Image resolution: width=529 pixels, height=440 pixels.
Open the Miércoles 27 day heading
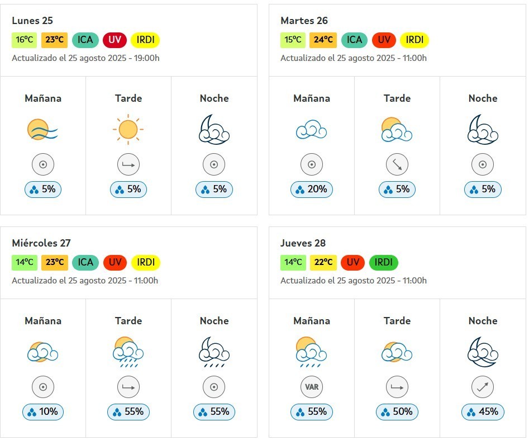[x=41, y=243]
